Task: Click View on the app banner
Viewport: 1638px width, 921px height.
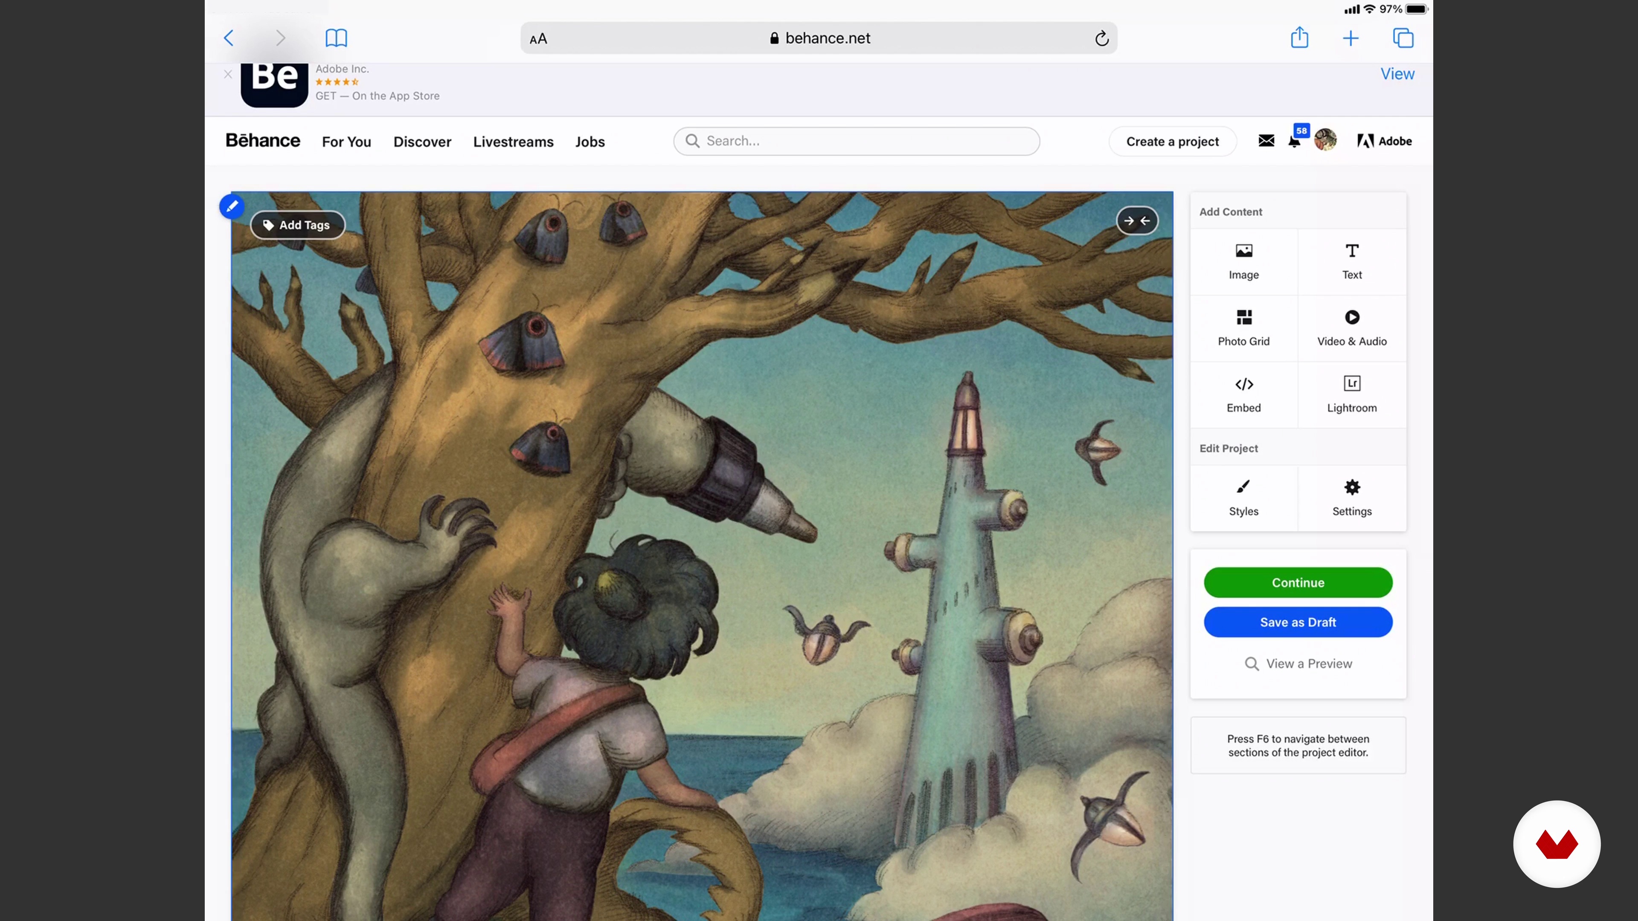Action: click(1397, 74)
